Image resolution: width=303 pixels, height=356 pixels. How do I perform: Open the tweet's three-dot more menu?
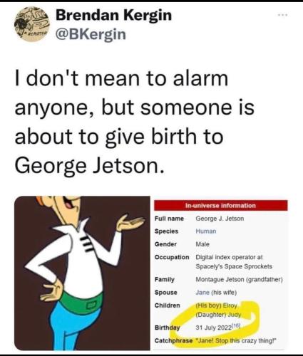(283, 15)
